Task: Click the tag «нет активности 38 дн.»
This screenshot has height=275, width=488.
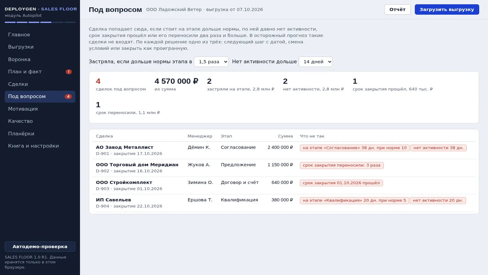Action: click(x=439, y=148)
